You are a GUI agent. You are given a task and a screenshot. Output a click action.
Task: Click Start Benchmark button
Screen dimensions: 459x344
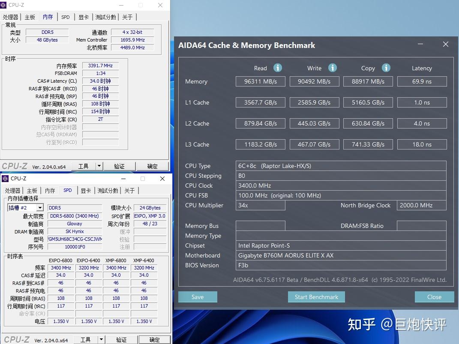pyautogui.click(x=316, y=297)
